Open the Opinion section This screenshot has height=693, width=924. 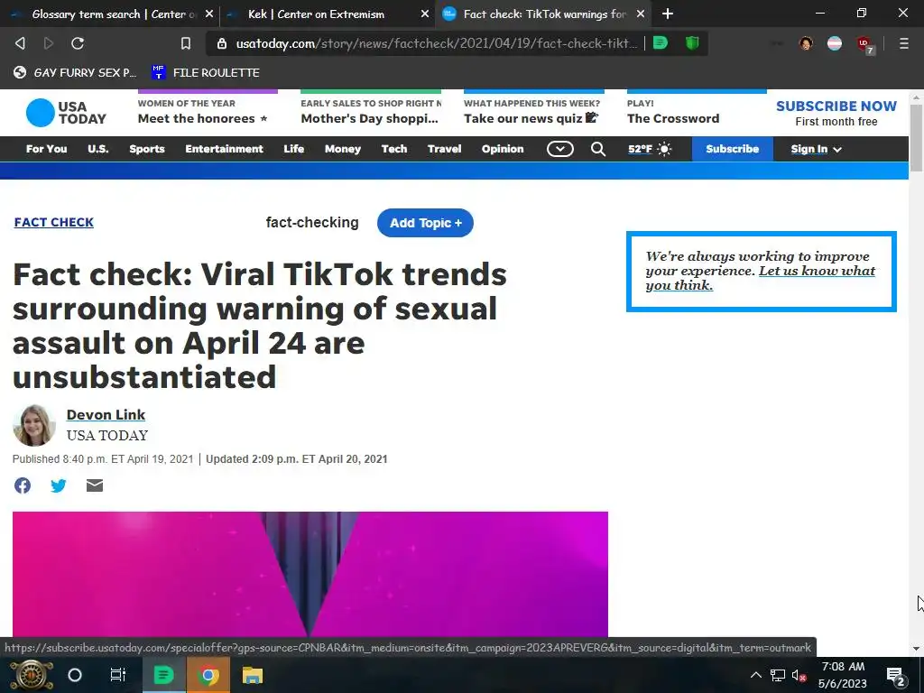(x=503, y=149)
